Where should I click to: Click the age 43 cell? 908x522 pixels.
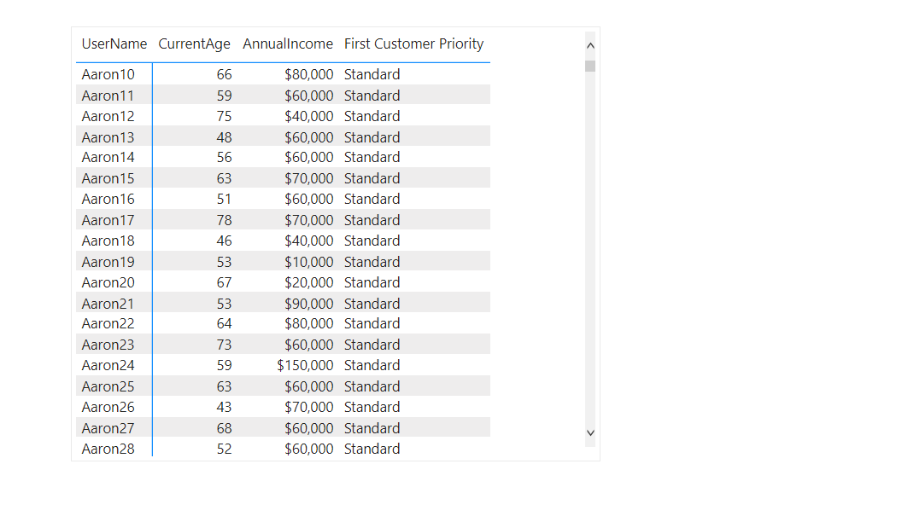224,407
